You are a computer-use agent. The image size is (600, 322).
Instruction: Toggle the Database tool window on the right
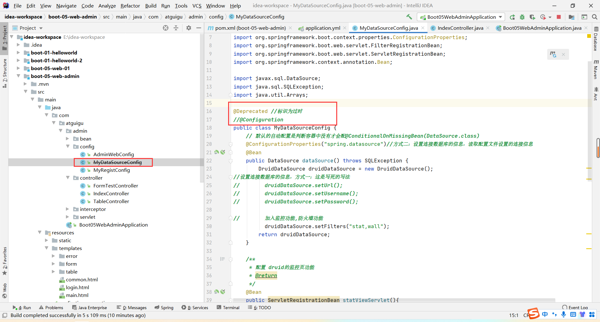[x=596, y=39]
